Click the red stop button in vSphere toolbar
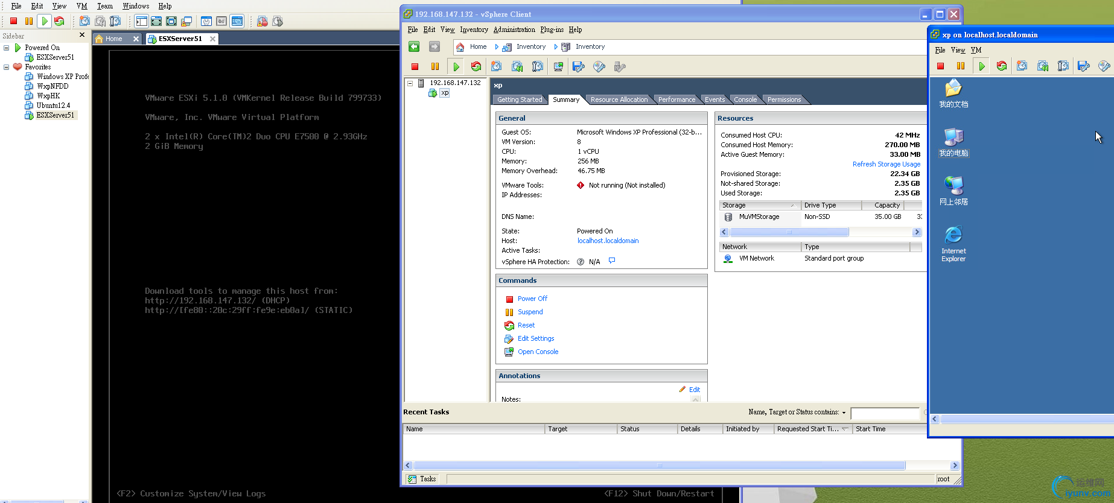Screen dimensions: 1114x503 pyautogui.click(x=415, y=67)
